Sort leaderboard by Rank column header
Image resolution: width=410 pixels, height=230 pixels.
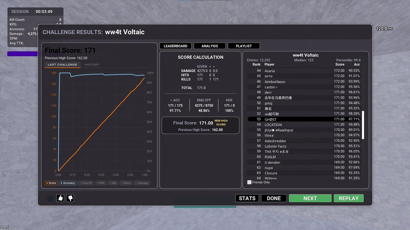click(x=256, y=64)
